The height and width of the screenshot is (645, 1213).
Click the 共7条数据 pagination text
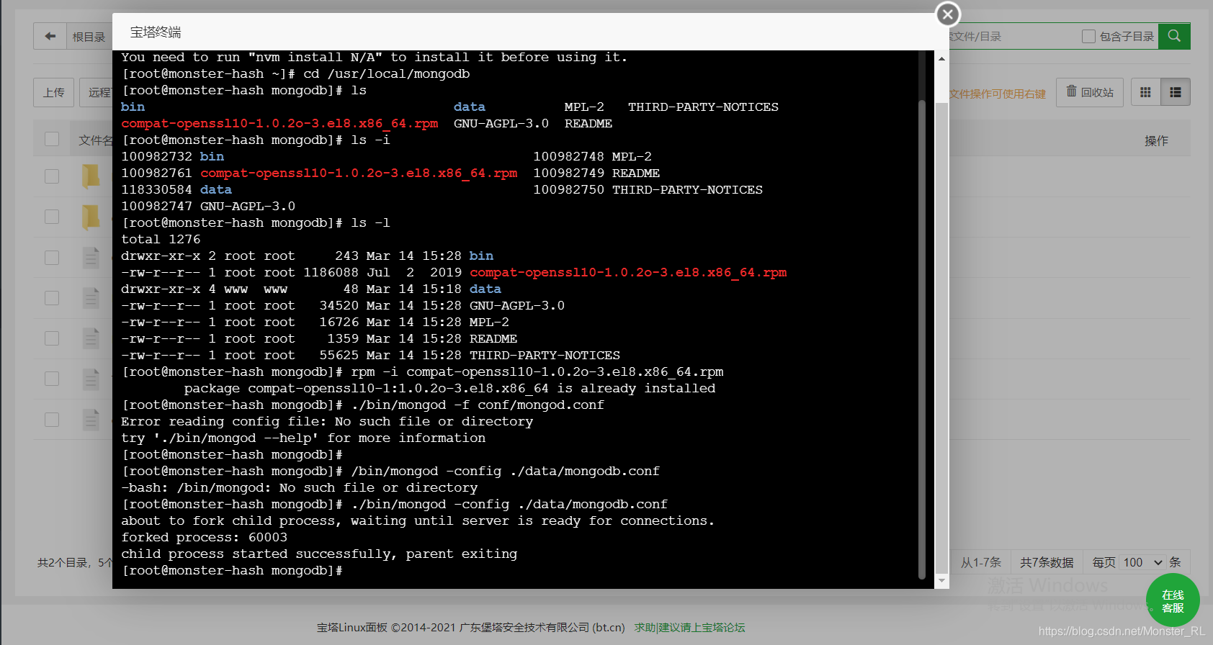[x=1047, y=562]
